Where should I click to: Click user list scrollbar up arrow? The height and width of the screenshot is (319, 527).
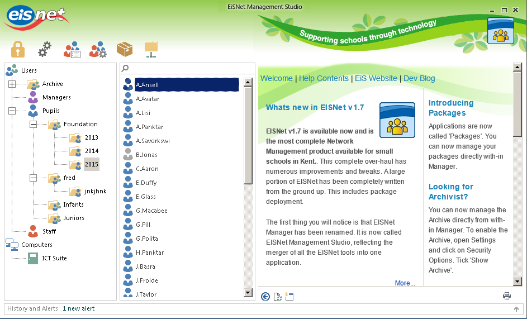[x=248, y=82]
